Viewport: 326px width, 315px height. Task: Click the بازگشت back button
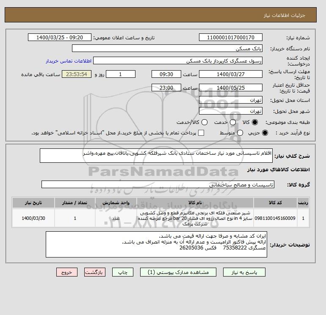point(95,272)
